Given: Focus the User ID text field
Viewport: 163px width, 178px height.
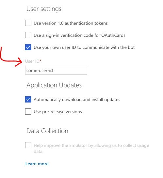Looking at the screenshot, I should (56, 70).
